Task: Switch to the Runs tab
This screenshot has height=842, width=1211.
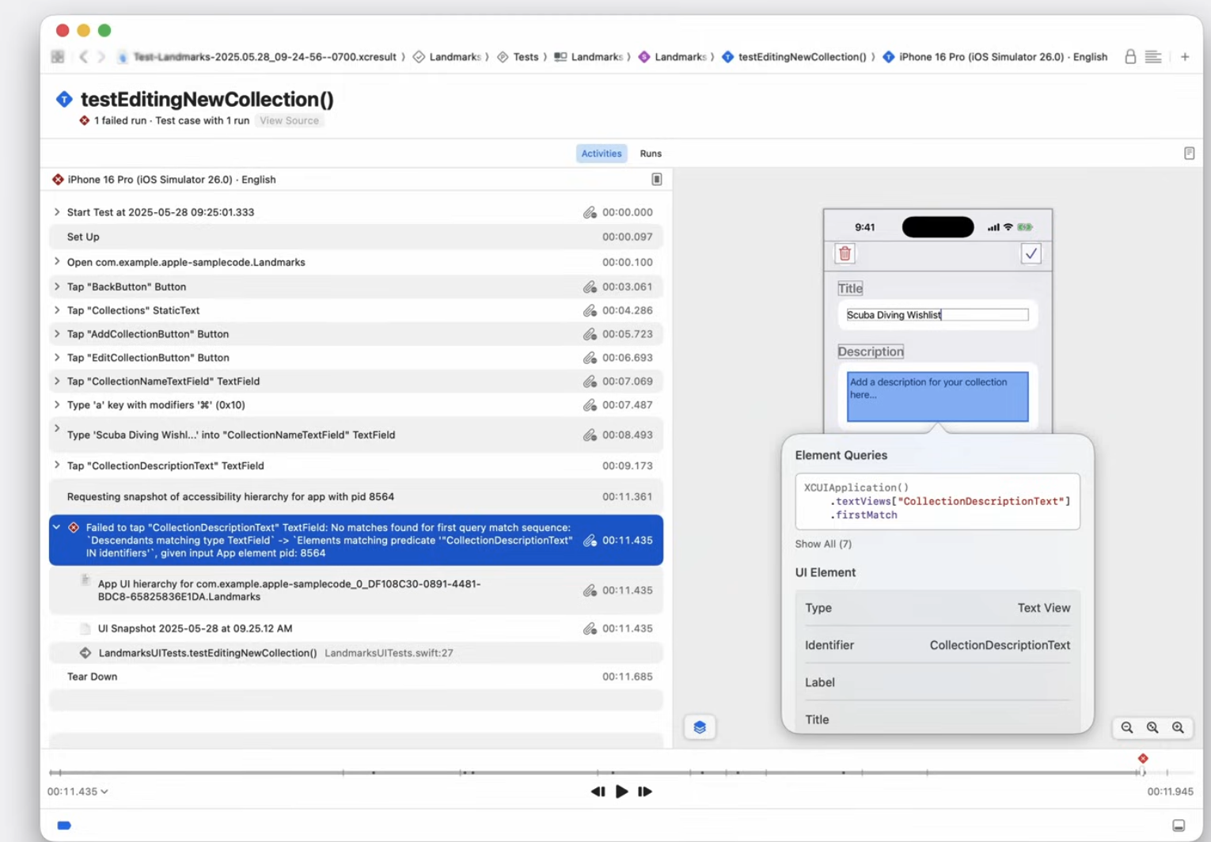Action: (651, 154)
